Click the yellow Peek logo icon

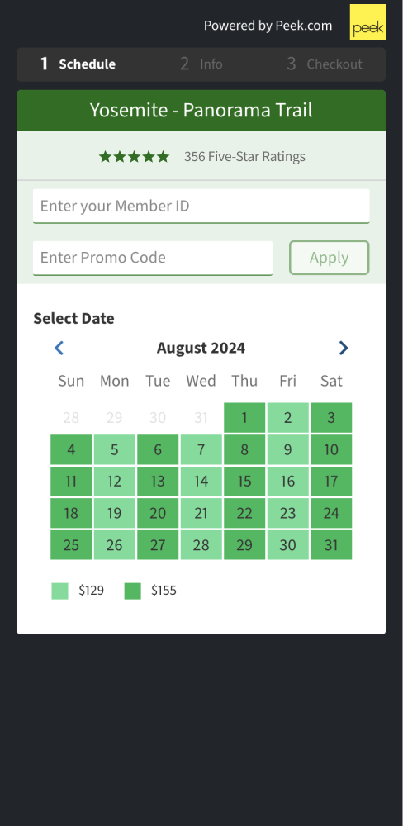coord(367,22)
